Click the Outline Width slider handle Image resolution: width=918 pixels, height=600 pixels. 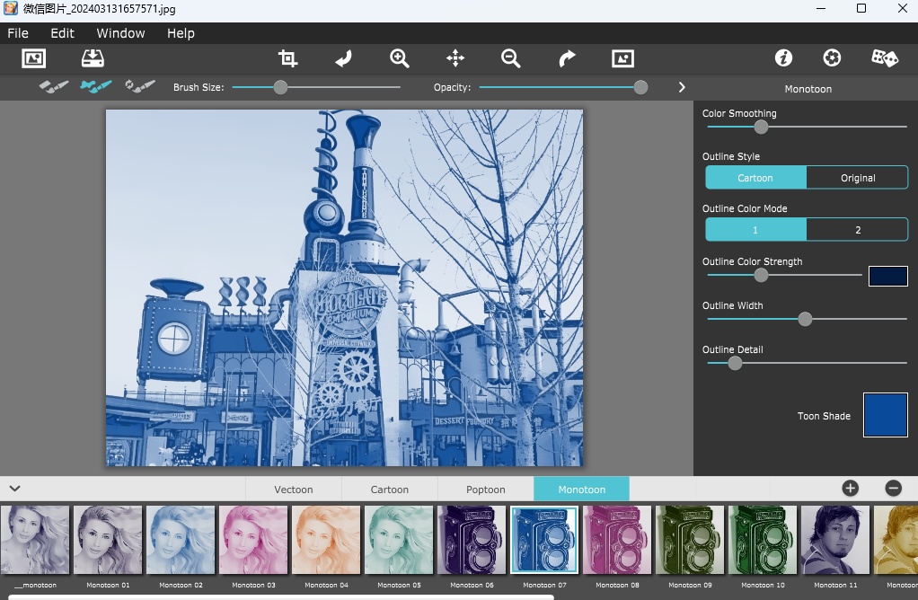click(805, 319)
